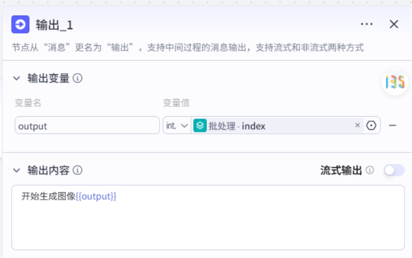The width and height of the screenshot is (412, 258).
Task: Edit the output variable name field
Action: click(87, 126)
